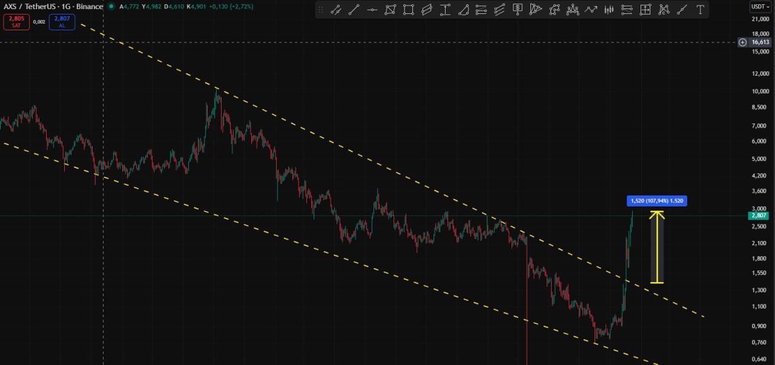775x365 pixels.
Task: Click the 0,760 price scale label
Action: [x=760, y=343]
